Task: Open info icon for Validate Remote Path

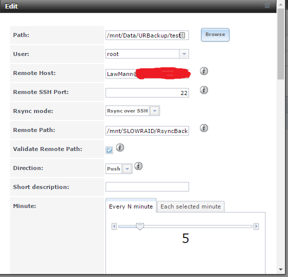Action: (120, 147)
